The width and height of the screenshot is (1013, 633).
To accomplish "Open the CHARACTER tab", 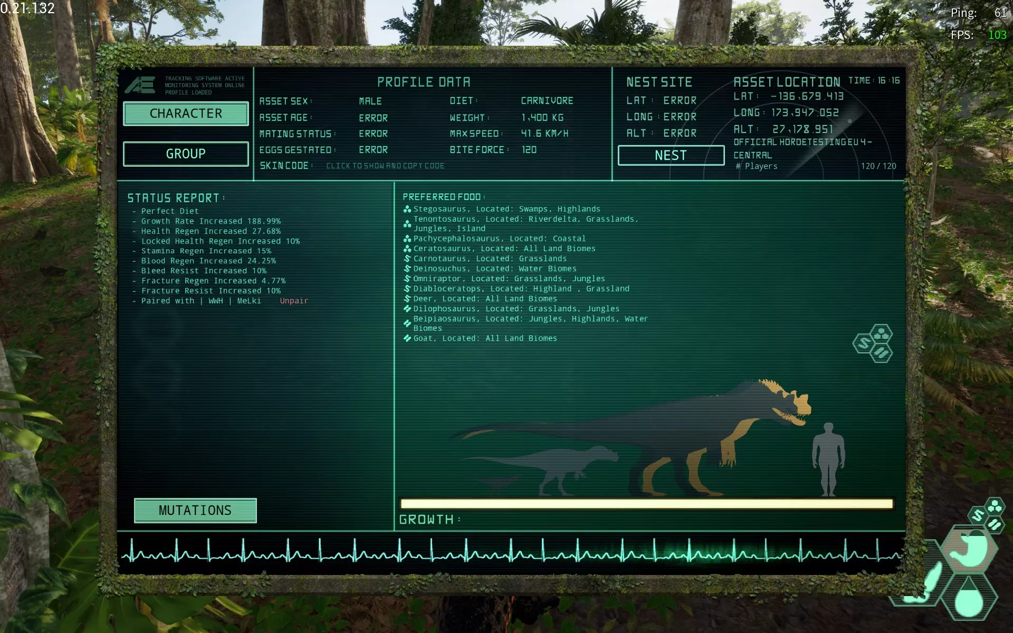I will 186,114.
